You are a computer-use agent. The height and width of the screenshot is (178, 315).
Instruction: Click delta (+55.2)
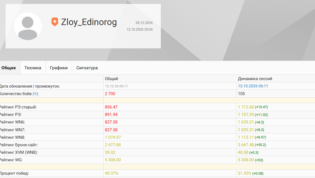[261, 145]
